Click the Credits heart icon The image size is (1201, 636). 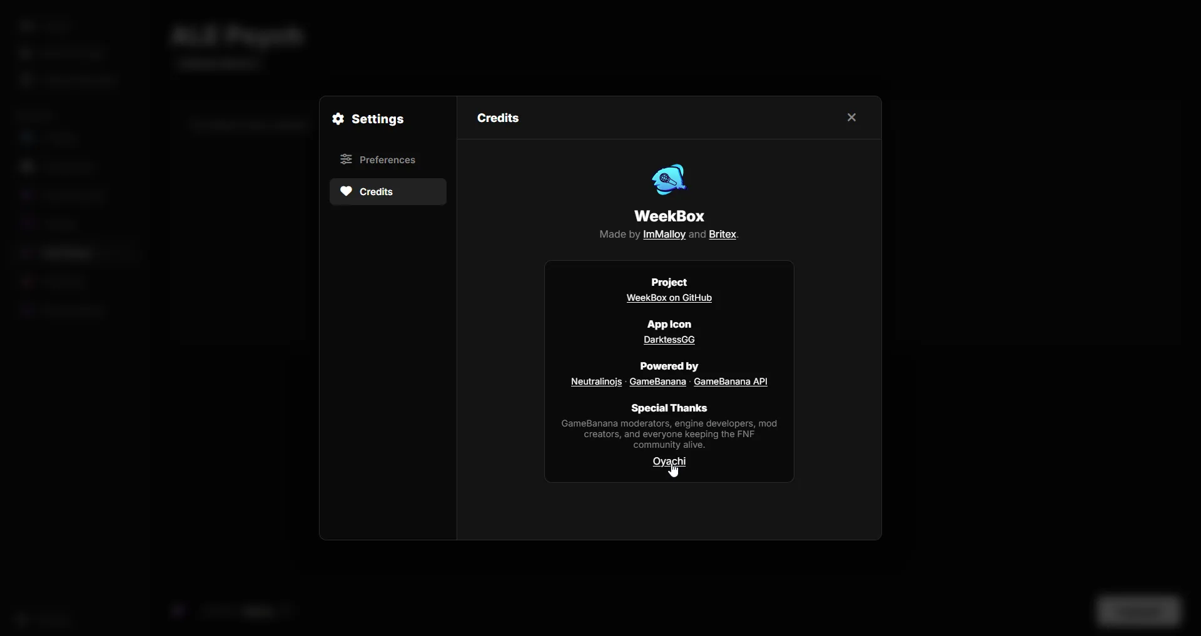(x=346, y=191)
